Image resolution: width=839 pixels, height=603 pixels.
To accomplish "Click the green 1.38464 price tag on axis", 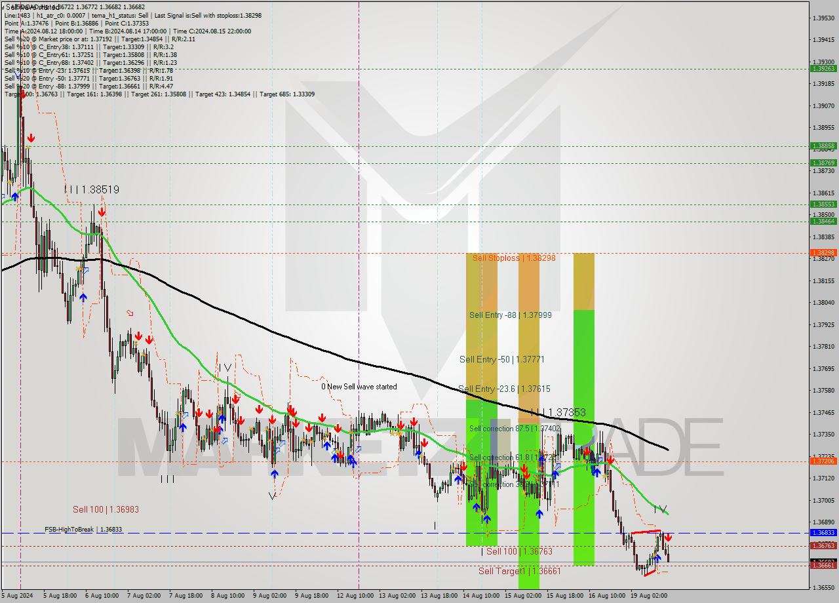I will 823,221.
